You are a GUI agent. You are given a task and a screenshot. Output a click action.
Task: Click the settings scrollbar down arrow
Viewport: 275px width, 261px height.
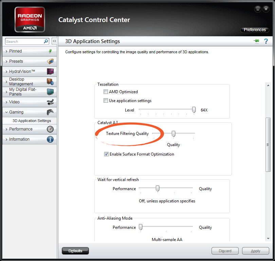pos(268,238)
